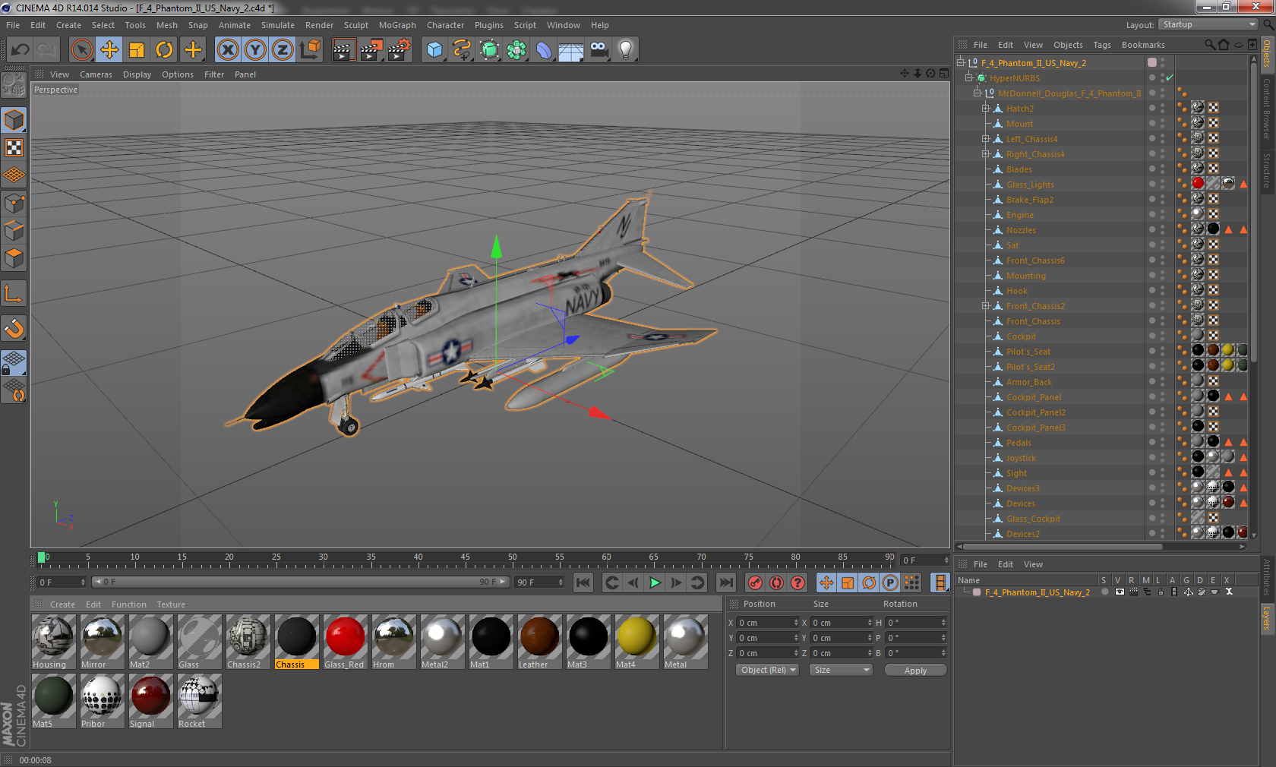Open the Layout Startup dropdown
This screenshot has height=767, width=1276.
pyautogui.click(x=1208, y=24)
